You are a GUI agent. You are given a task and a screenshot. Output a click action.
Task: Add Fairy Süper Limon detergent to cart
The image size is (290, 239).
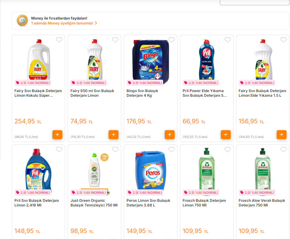click(57, 135)
